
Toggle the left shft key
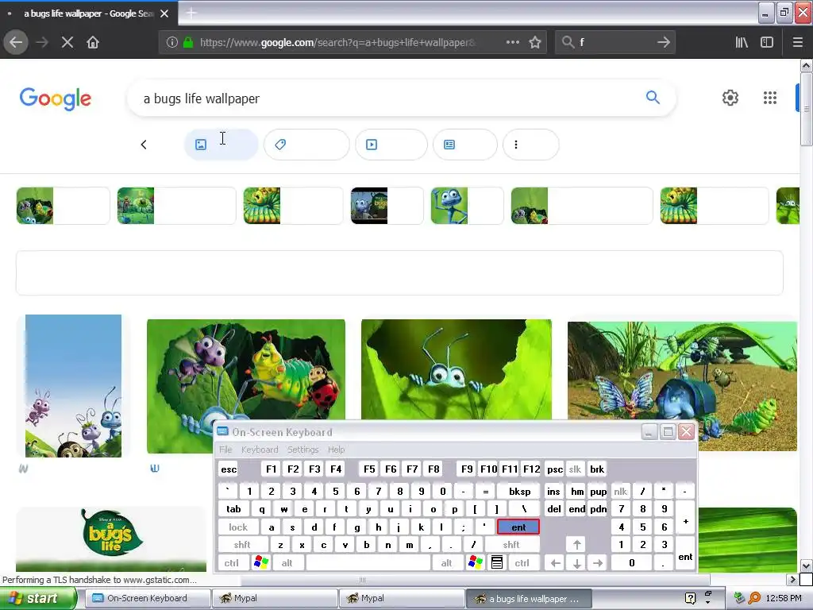pos(242,545)
